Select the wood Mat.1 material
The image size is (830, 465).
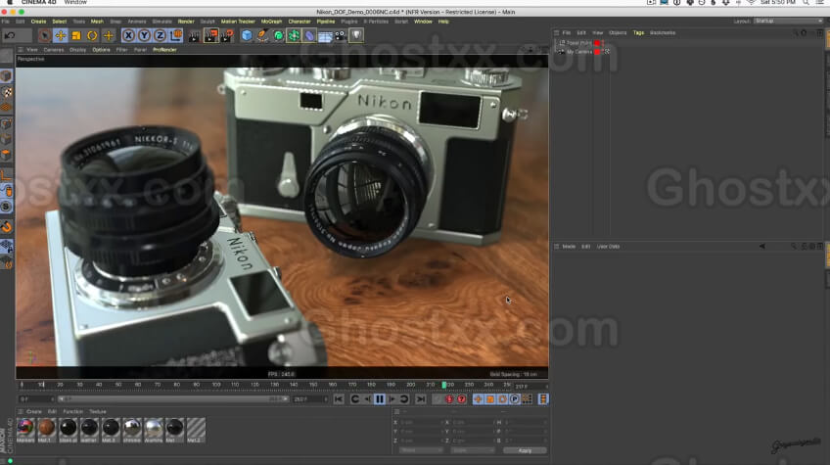point(46,430)
